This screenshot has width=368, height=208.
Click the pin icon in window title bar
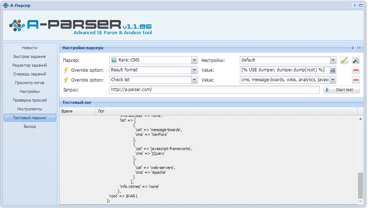[354, 5]
